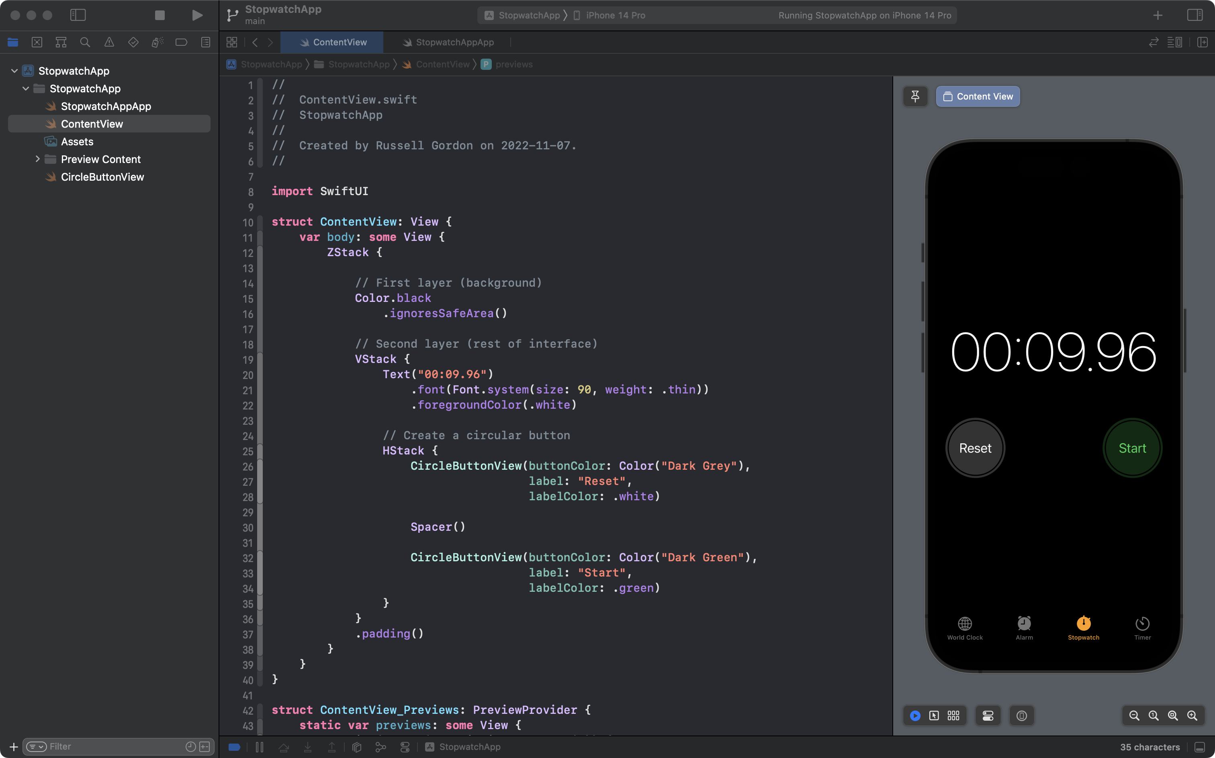Click the green Start button in preview
1215x758 pixels.
pyautogui.click(x=1132, y=448)
